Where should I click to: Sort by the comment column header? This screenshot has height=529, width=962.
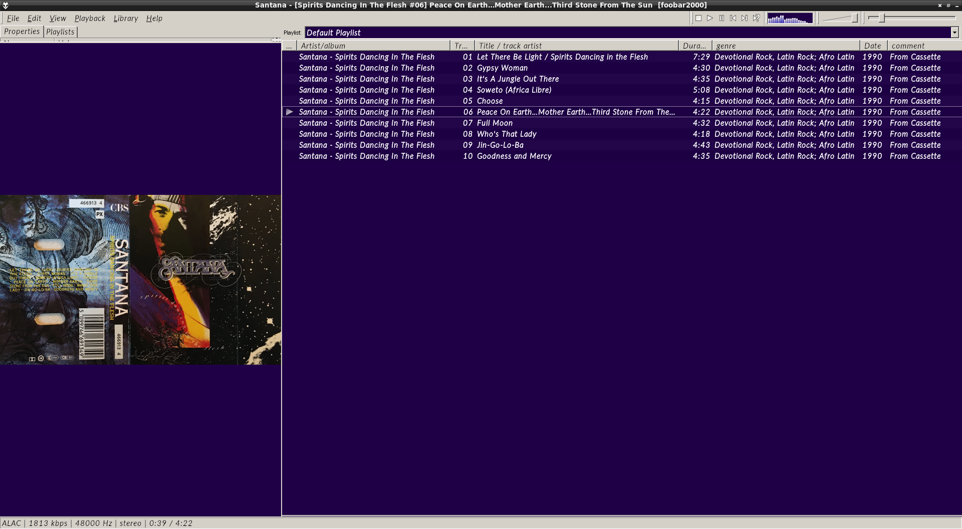(924, 46)
